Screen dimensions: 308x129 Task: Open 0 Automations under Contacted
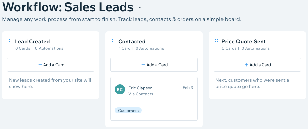pyautogui.click(x=150, y=48)
